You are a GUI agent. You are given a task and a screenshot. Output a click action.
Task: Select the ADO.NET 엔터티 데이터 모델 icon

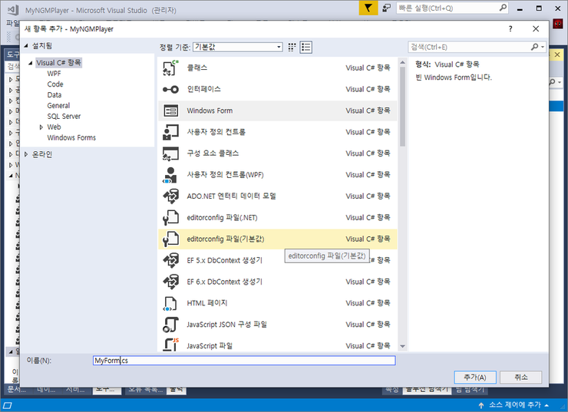[170, 196]
